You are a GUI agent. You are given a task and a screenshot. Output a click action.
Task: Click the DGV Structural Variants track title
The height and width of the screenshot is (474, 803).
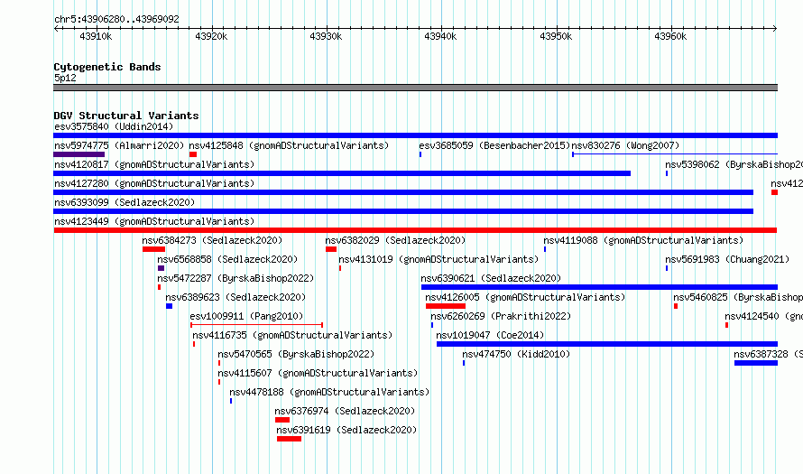point(126,116)
